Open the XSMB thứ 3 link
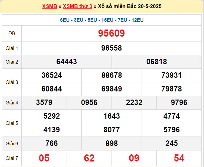This screenshot has width=204, height=167. tap(78, 6)
